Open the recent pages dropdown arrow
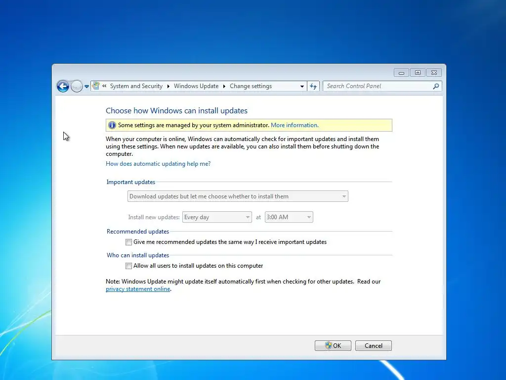Screen dimensions: 506x380 tap(86, 87)
